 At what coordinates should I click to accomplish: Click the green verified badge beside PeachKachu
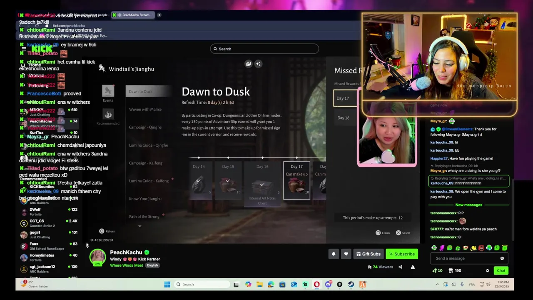[147, 252]
